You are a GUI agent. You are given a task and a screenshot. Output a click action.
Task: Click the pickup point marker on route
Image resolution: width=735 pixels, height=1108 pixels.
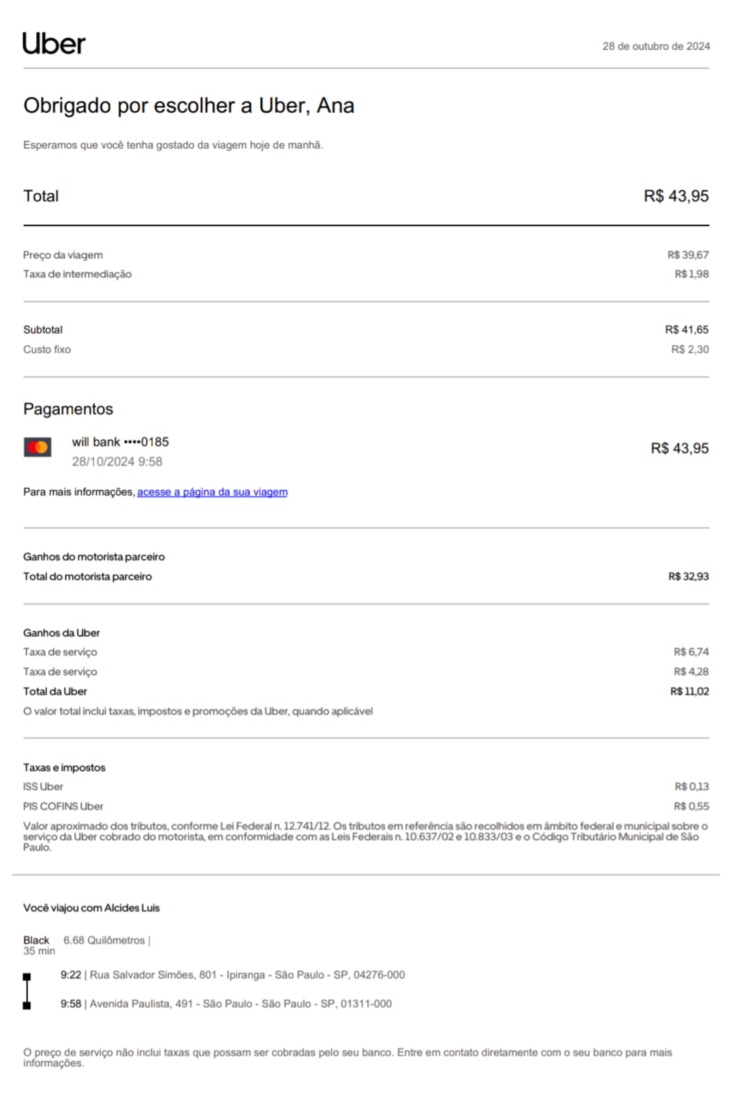[27, 977]
